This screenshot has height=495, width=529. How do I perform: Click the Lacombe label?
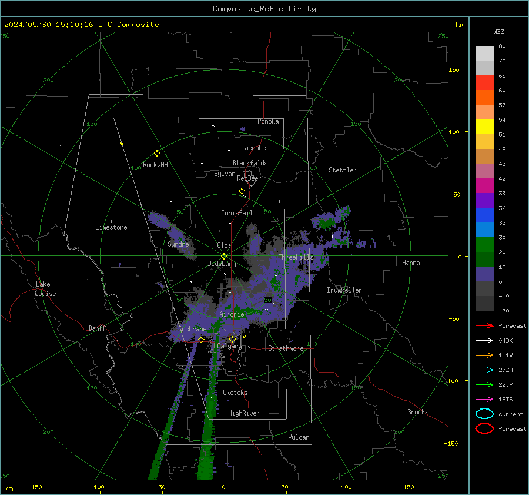[x=253, y=148]
